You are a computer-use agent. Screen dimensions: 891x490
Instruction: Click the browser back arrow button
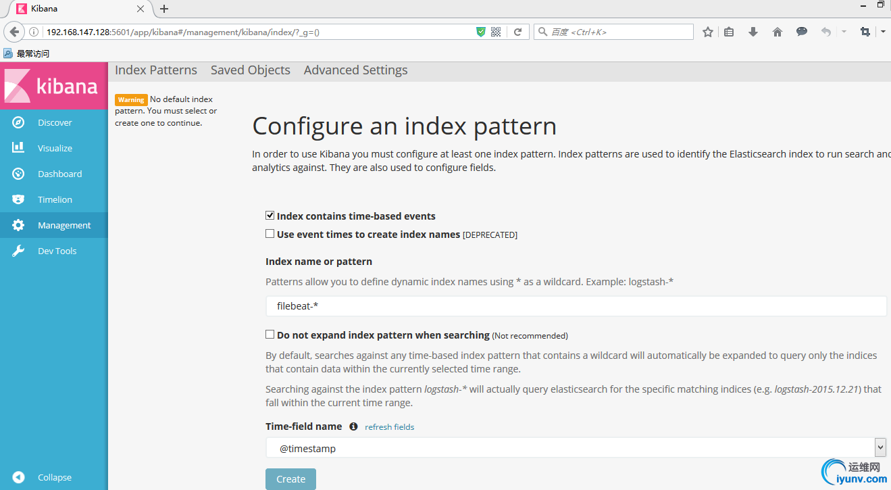(14, 32)
